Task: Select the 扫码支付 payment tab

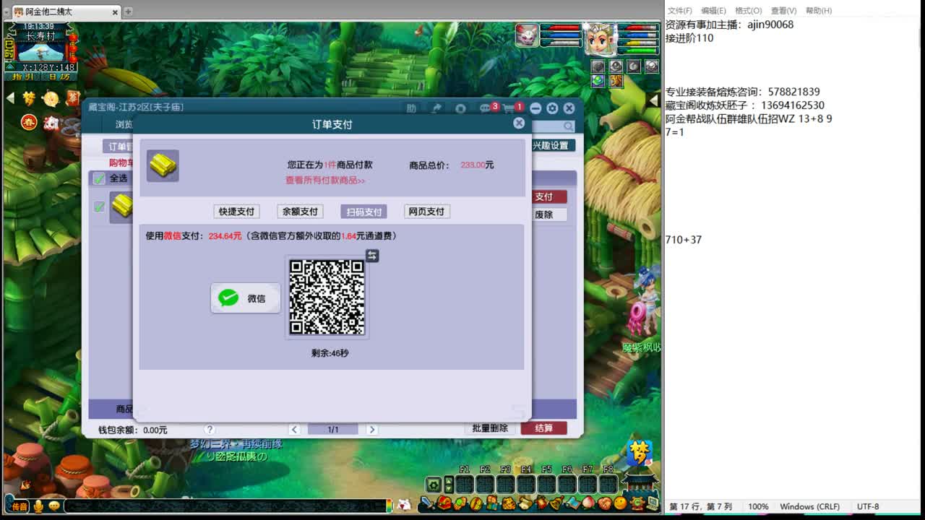Action: coord(363,212)
